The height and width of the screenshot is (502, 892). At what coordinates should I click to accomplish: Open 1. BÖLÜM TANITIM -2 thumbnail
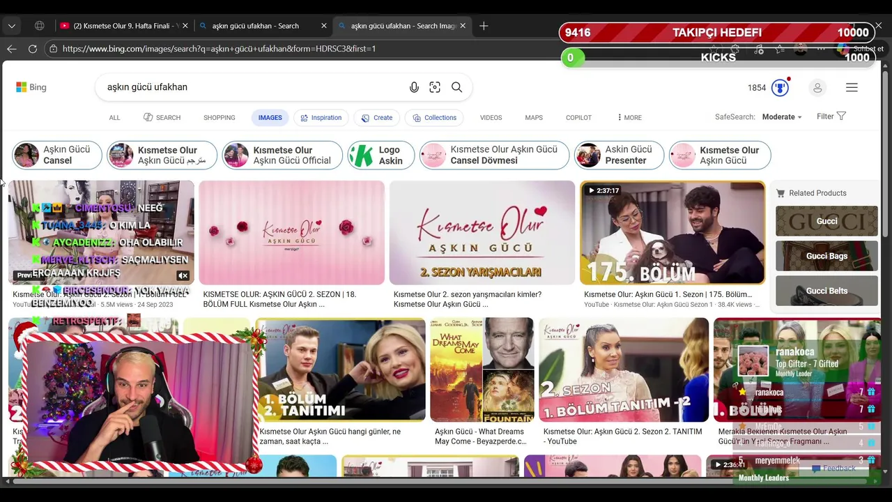[624, 370]
